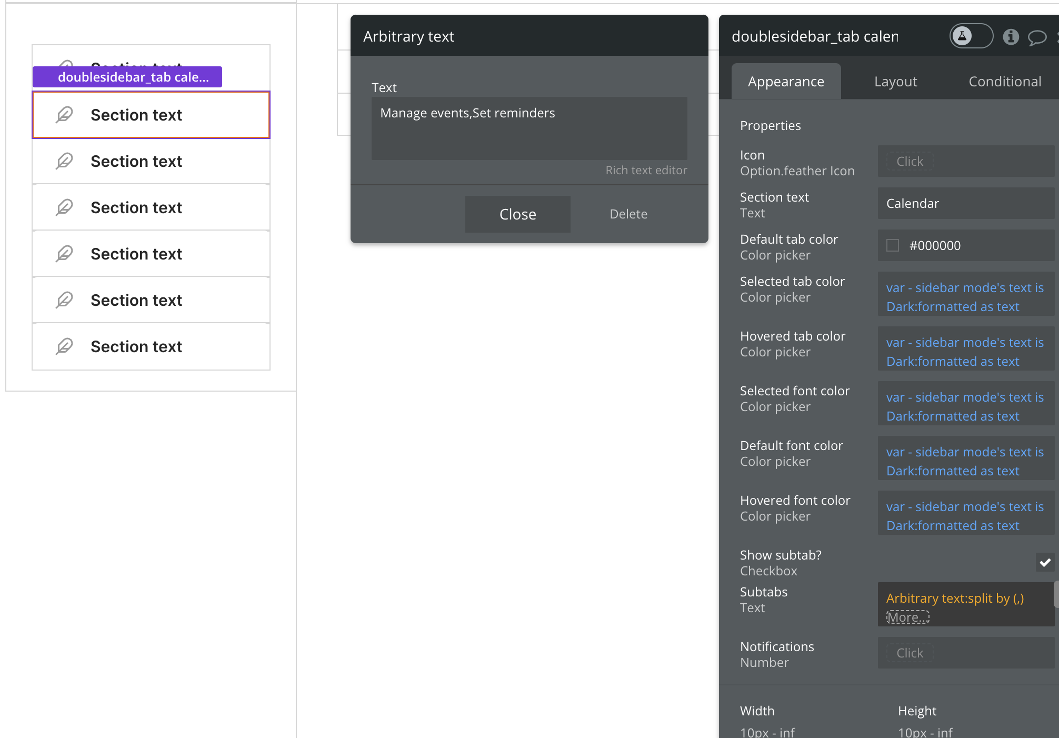
Task: Open the Rich text editor link
Action: (646, 171)
